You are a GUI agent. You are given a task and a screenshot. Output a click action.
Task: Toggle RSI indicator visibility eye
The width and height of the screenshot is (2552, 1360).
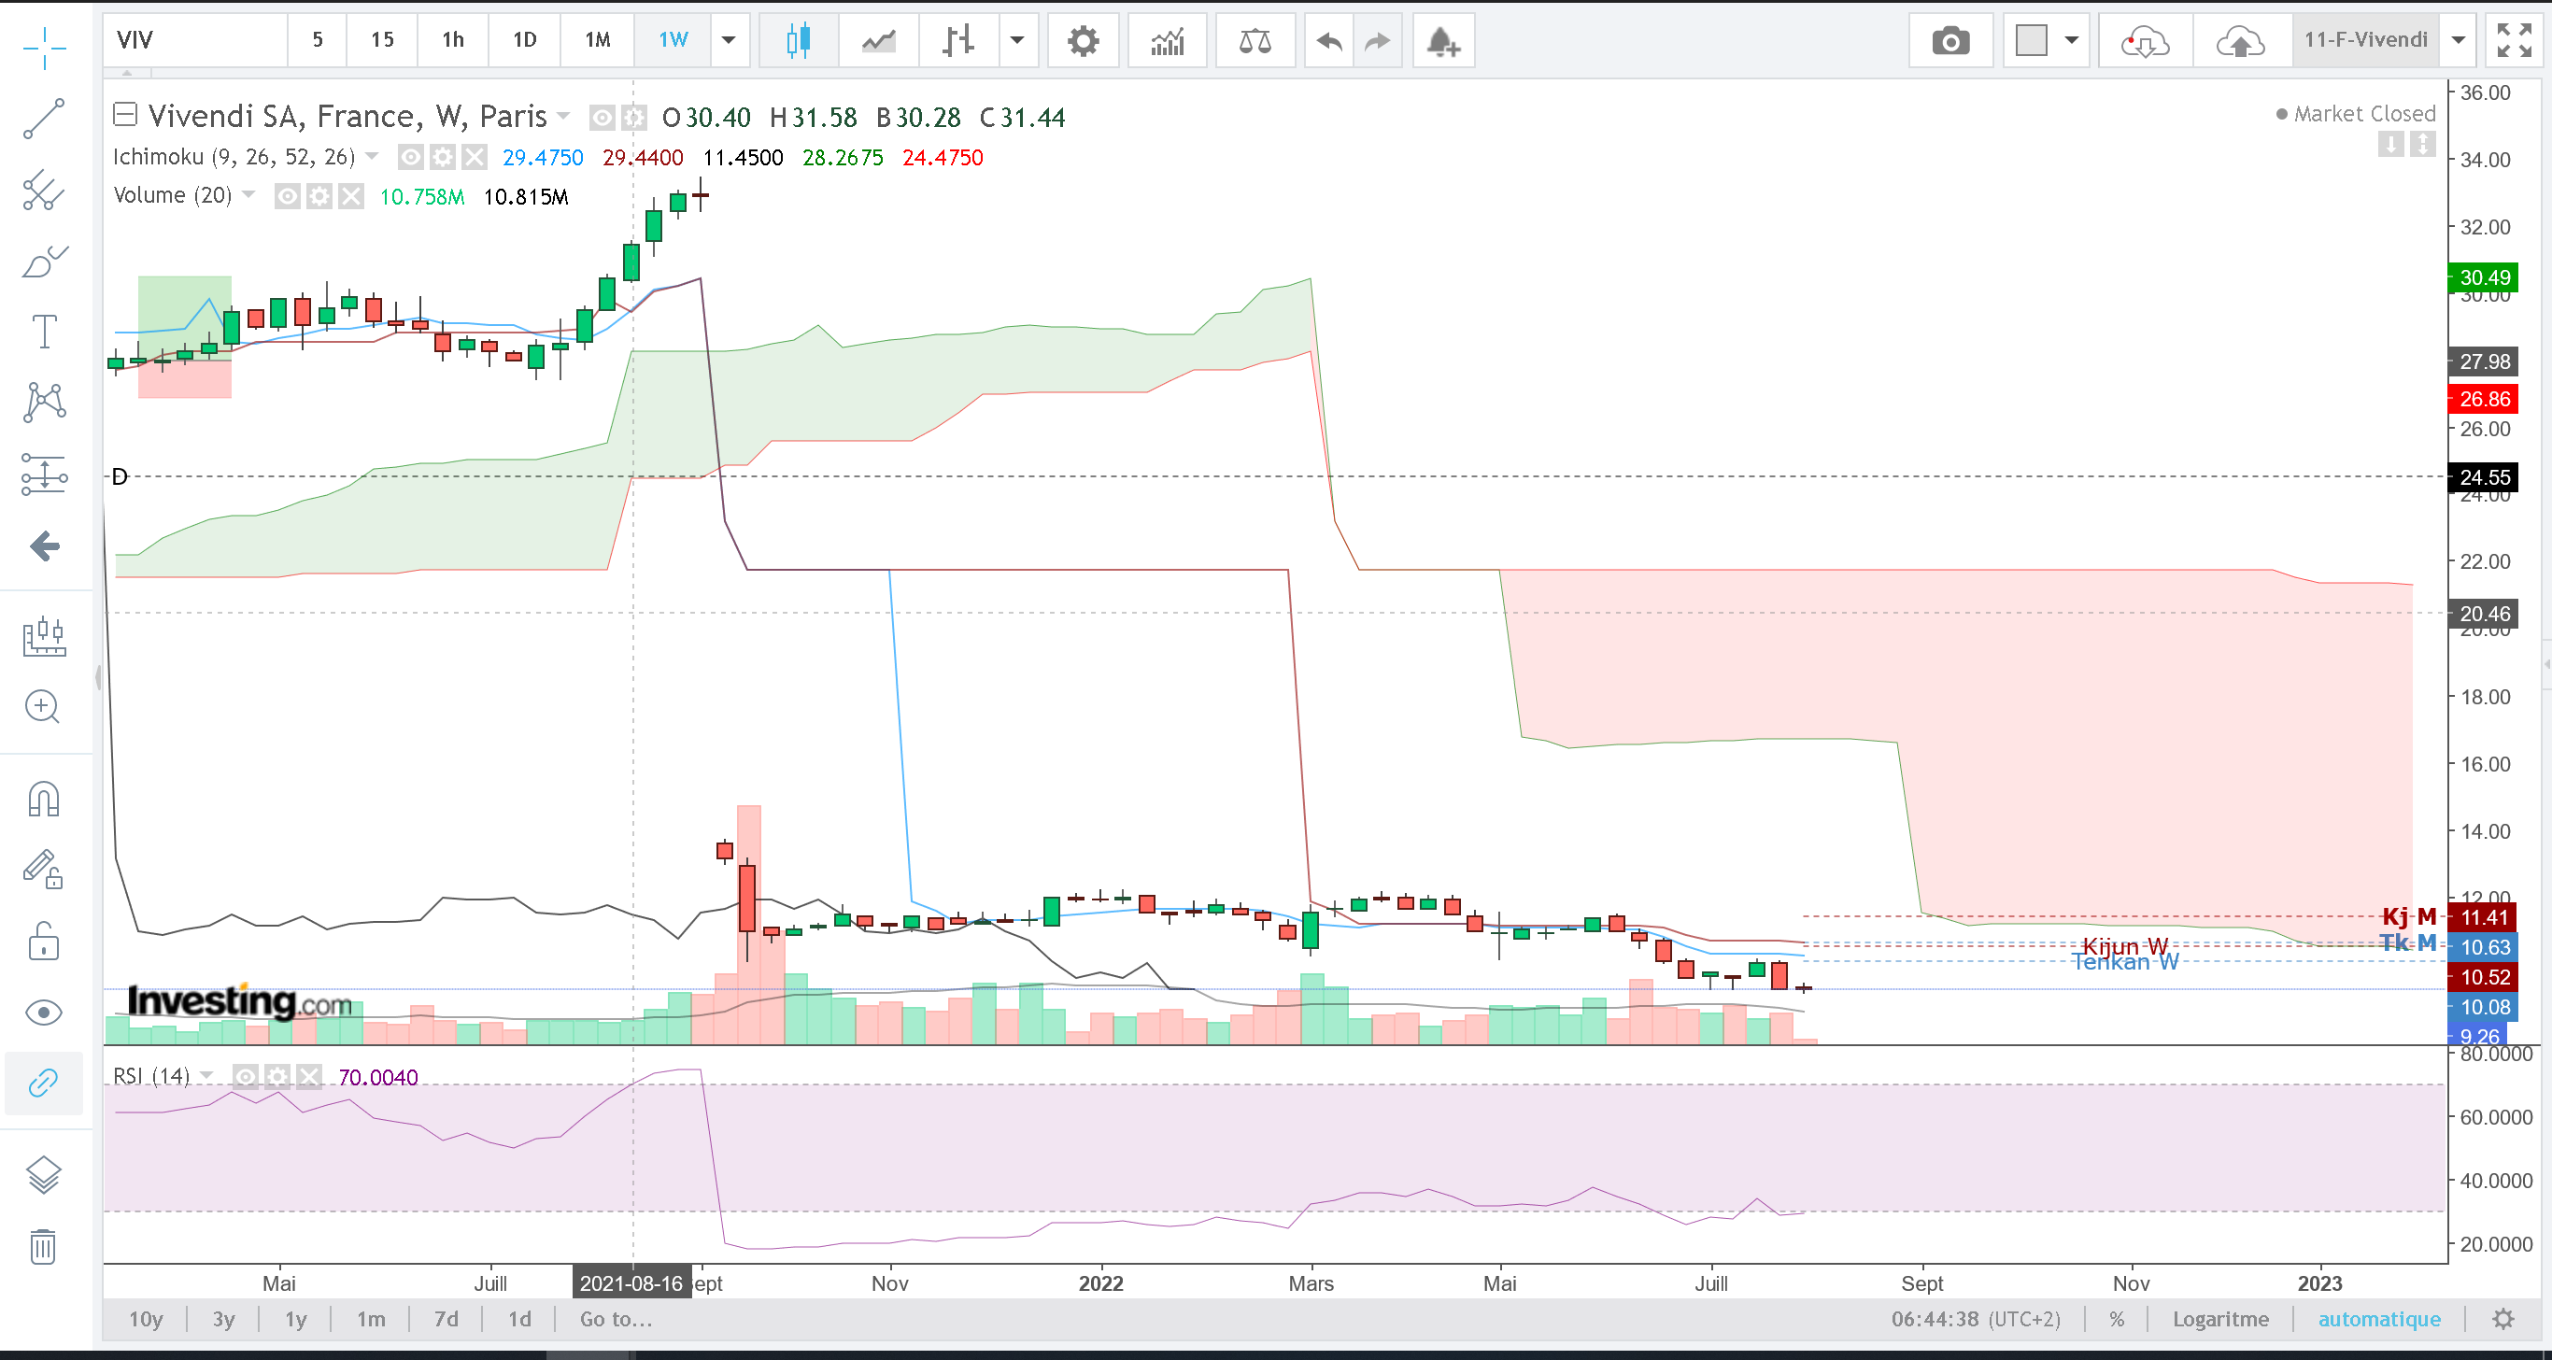(245, 1076)
